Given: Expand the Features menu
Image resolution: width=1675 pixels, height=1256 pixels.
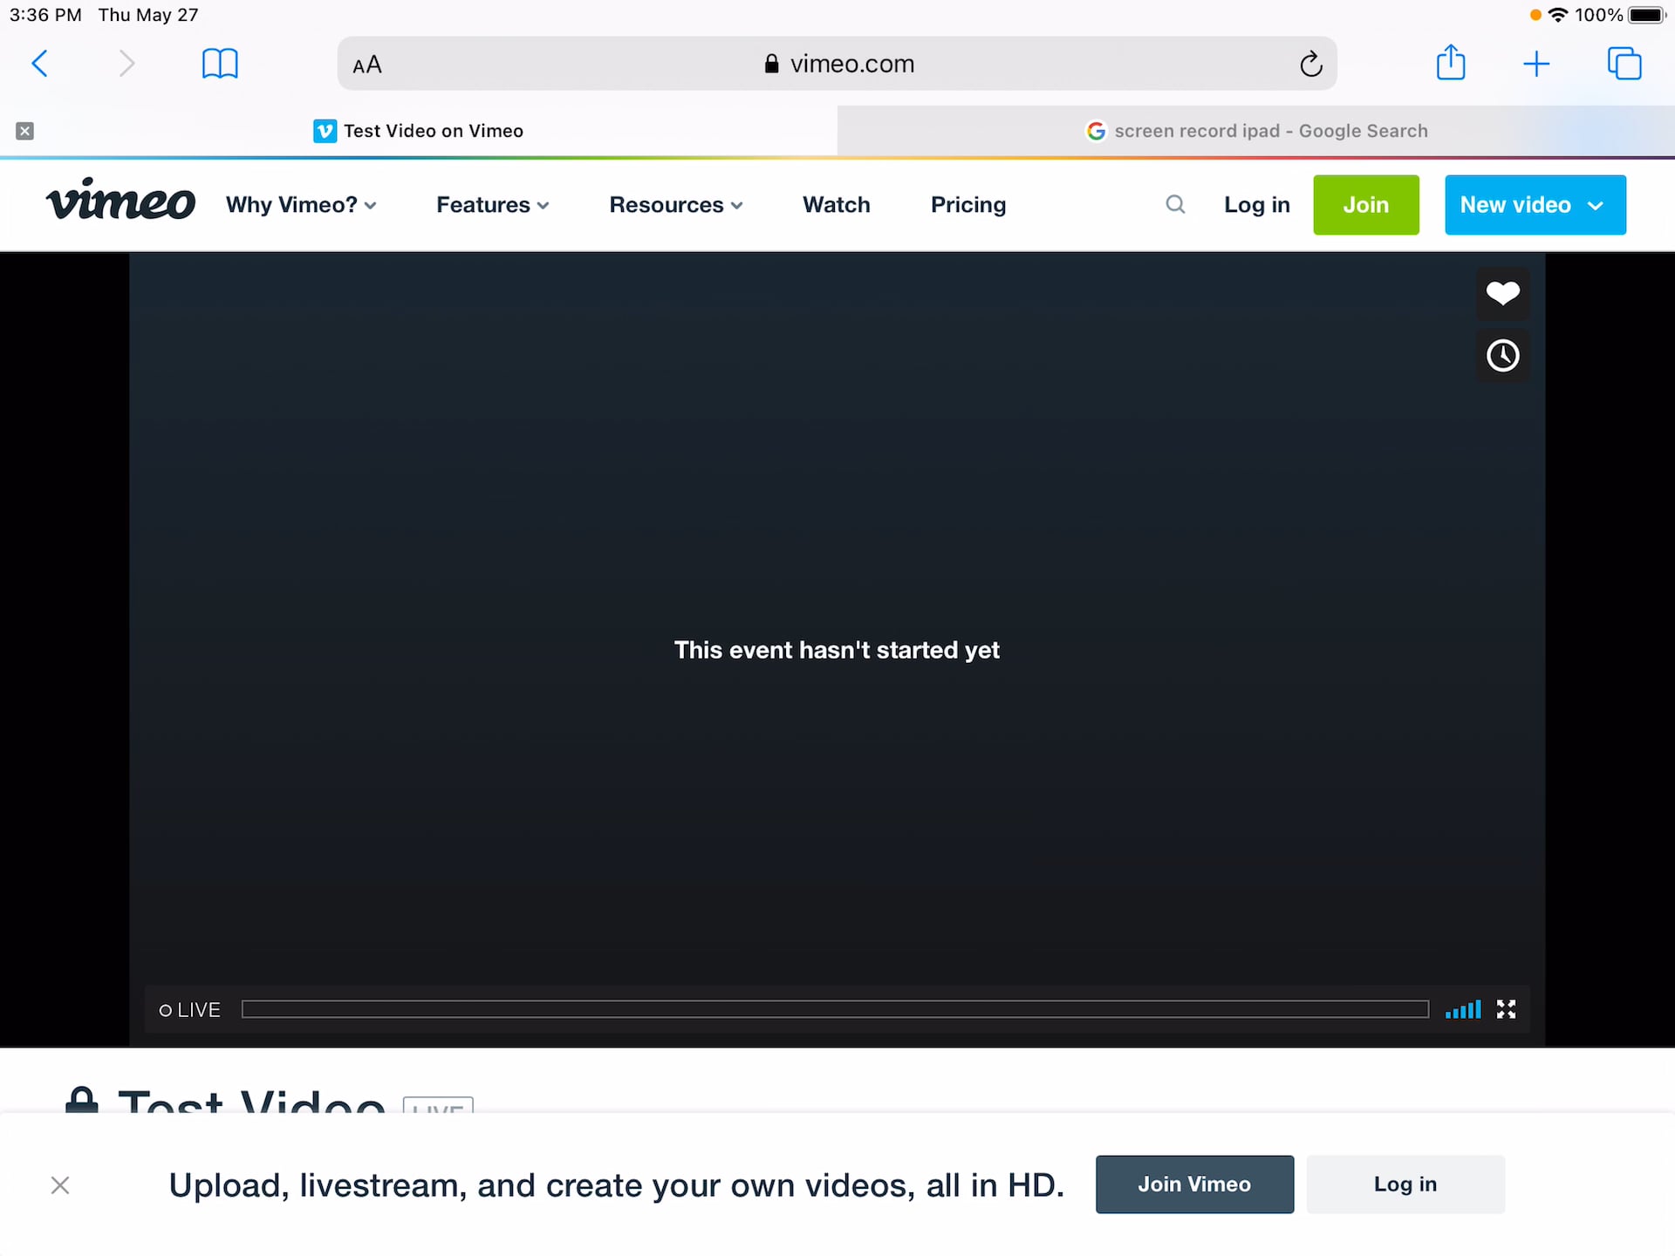Looking at the screenshot, I should (493, 205).
